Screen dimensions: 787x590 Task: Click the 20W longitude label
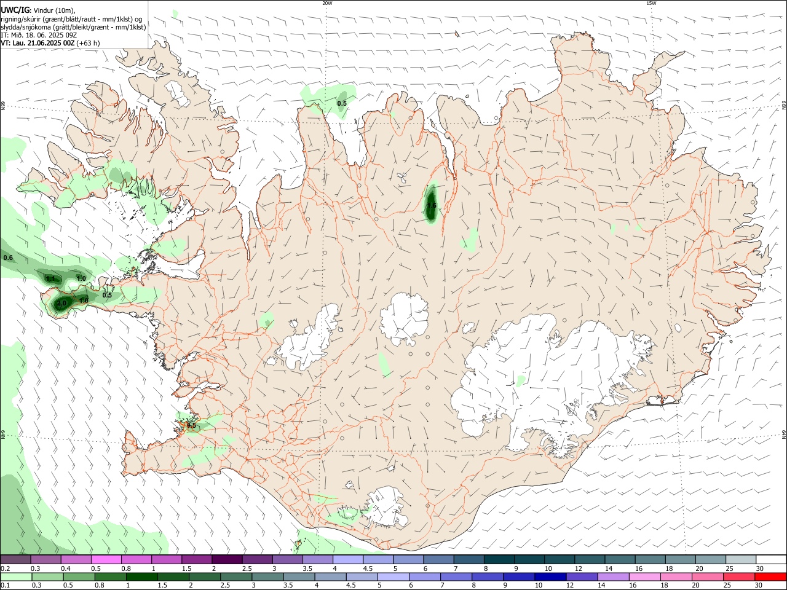point(327,3)
